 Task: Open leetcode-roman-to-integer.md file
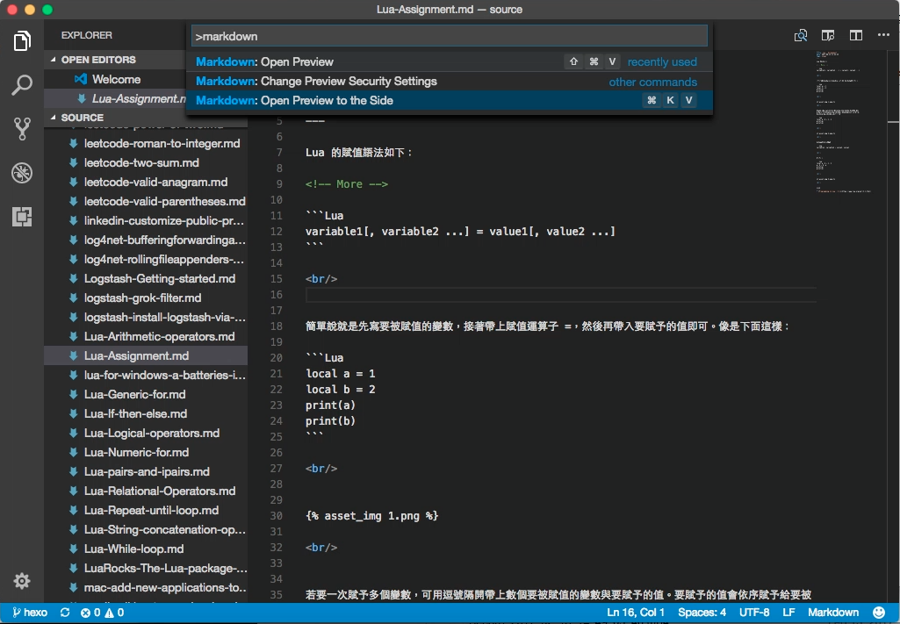[x=146, y=143]
